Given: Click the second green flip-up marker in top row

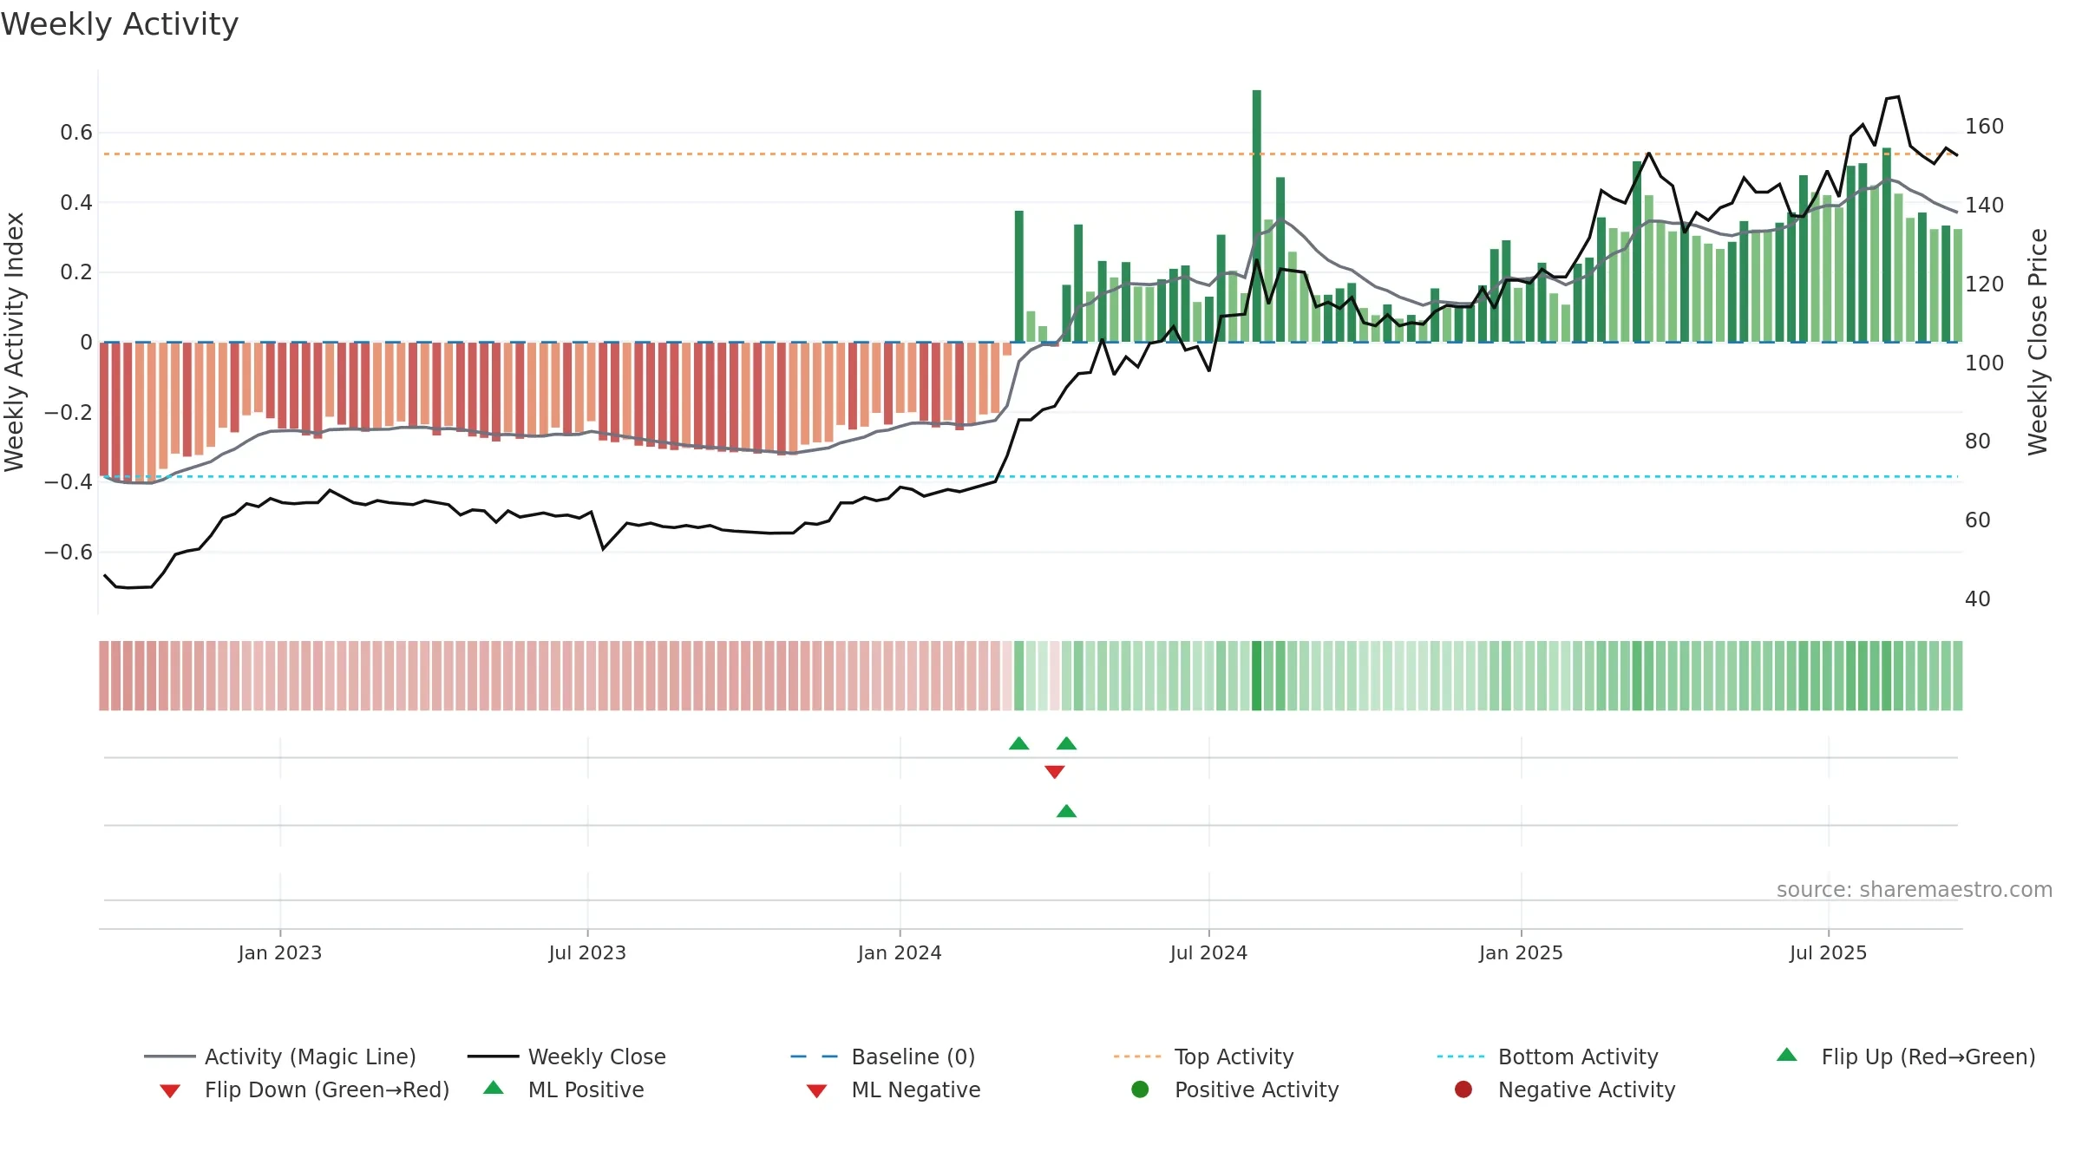Looking at the screenshot, I should coord(1067,743).
